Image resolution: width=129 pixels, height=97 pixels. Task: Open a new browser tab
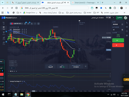tap(102, 3)
